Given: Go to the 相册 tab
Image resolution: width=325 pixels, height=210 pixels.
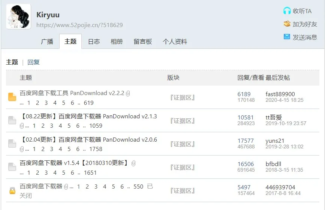Looking at the screenshot, I should tap(117, 42).
